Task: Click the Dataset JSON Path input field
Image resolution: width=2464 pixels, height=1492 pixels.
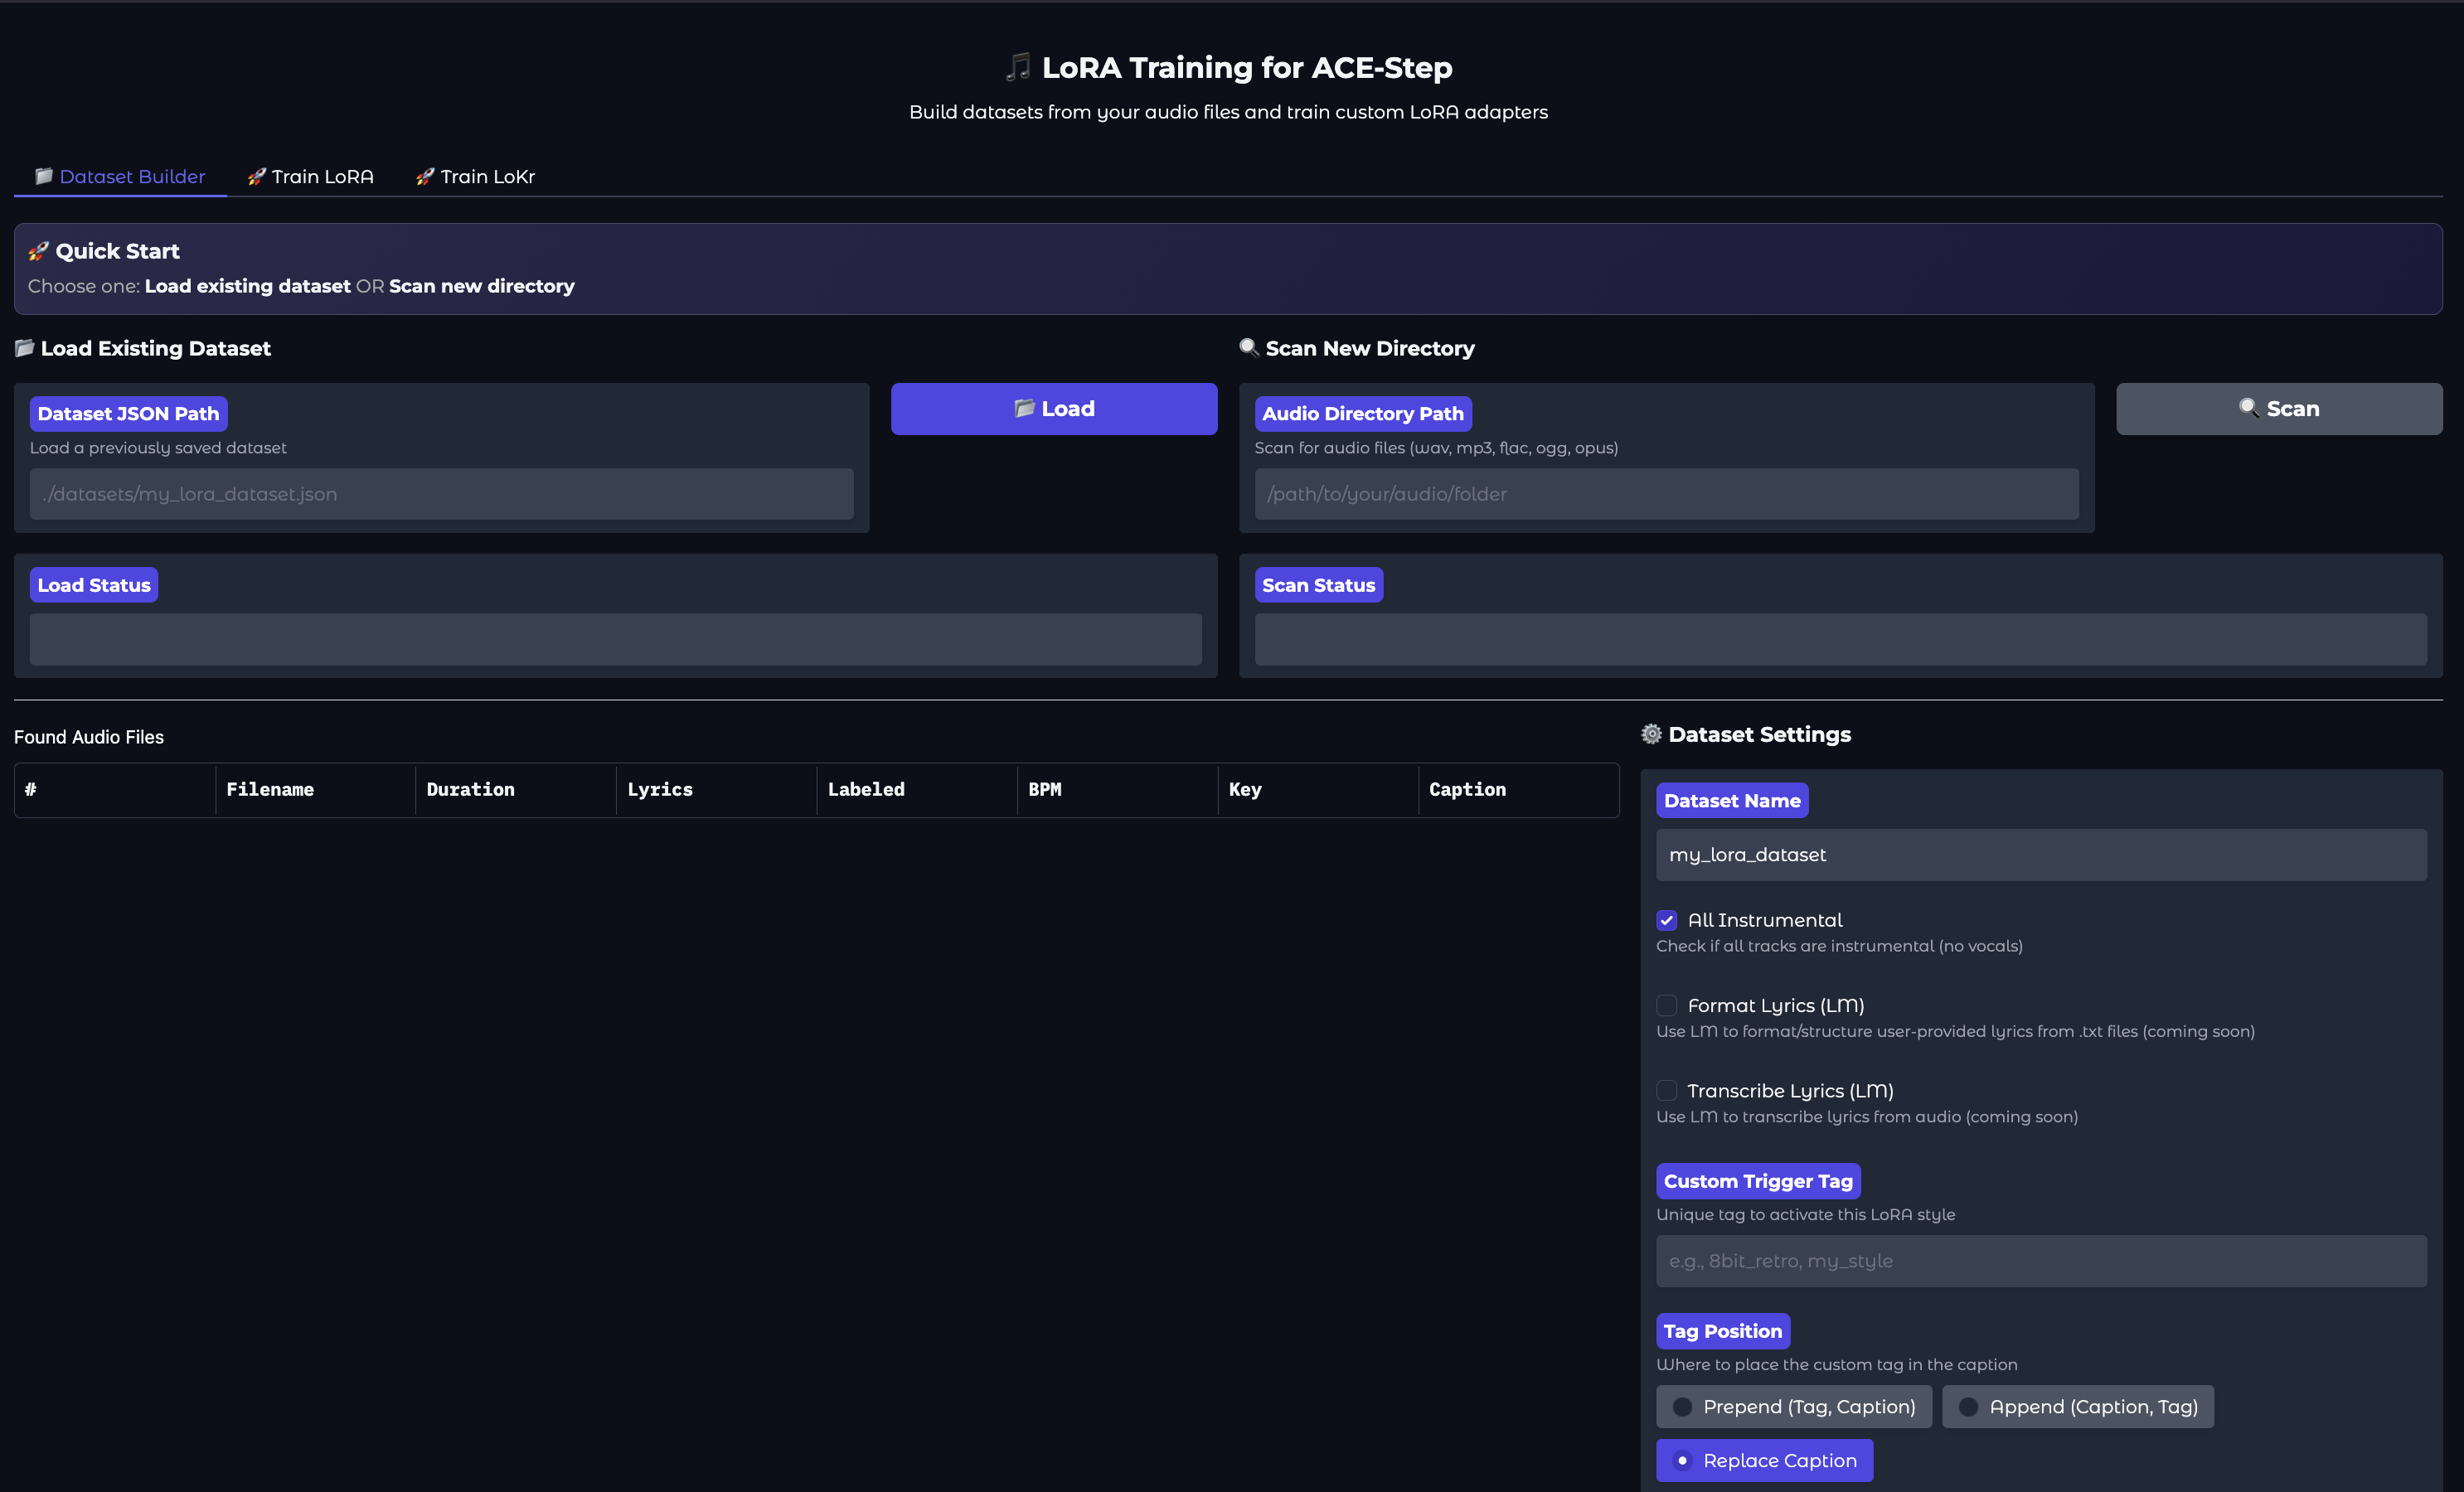Action: [441, 494]
